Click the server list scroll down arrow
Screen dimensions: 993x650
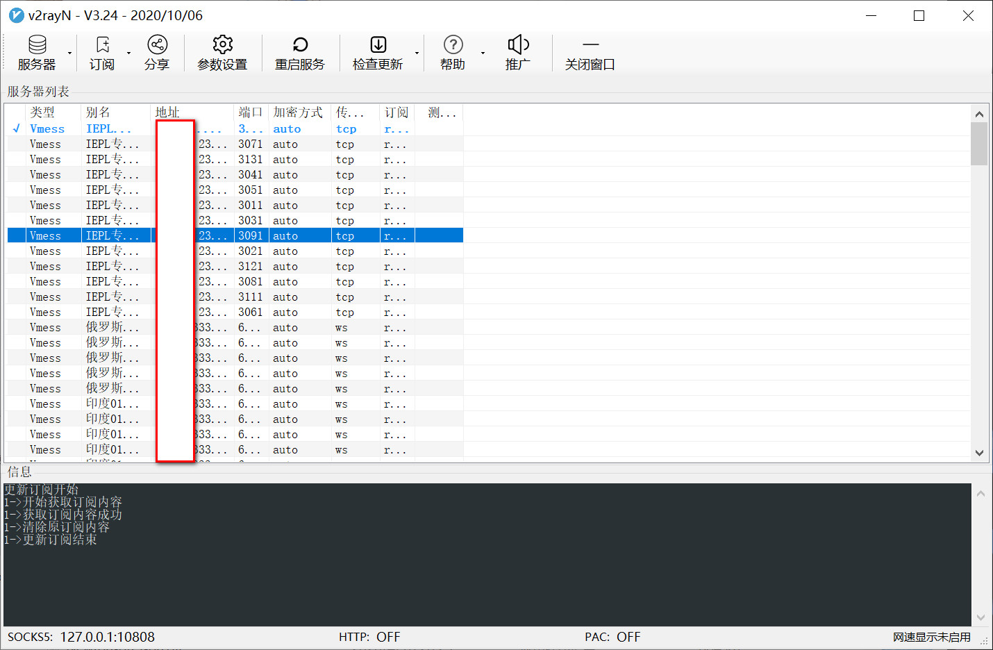(x=979, y=453)
